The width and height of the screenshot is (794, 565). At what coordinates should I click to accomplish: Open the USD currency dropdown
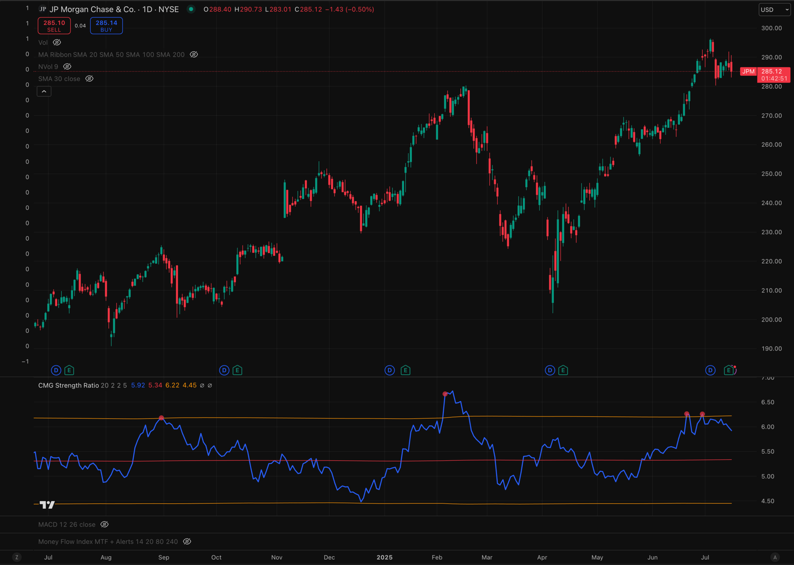click(775, 10)
